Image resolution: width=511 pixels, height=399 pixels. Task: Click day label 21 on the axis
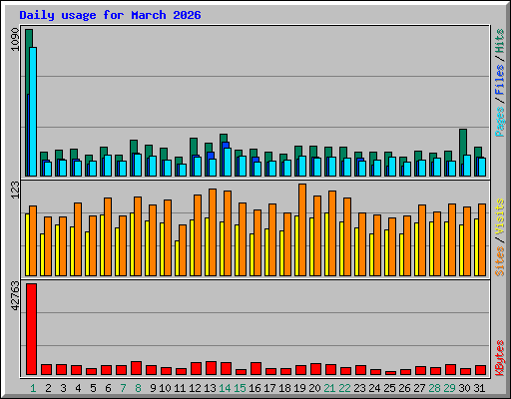tap(329, 388)
